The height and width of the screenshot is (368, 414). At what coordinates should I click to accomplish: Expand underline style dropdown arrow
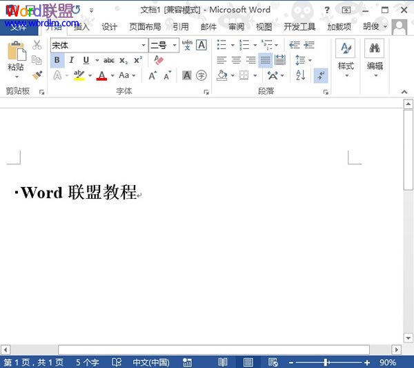point(97,61)
